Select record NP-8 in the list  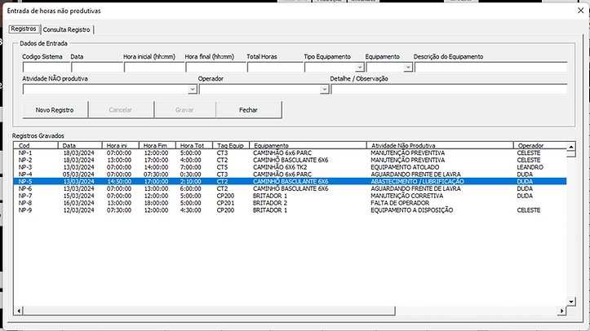tap(290, 203)
